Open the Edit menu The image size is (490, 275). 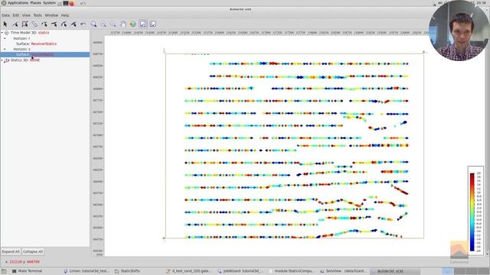15,15
